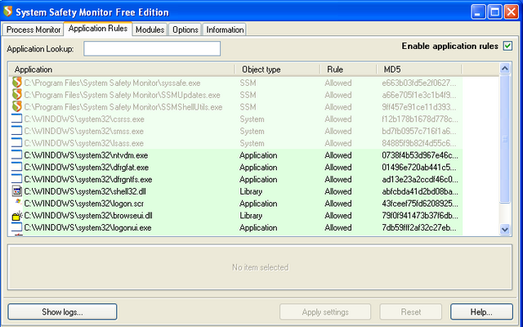Image resolution: width=523 pixels, height=327 pixels.
Task: Sort by the Application column header
Action: pos(122,69)
